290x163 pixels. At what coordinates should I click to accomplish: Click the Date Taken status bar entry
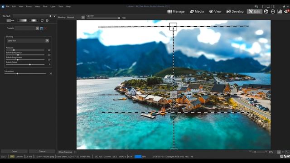point(73,157)
